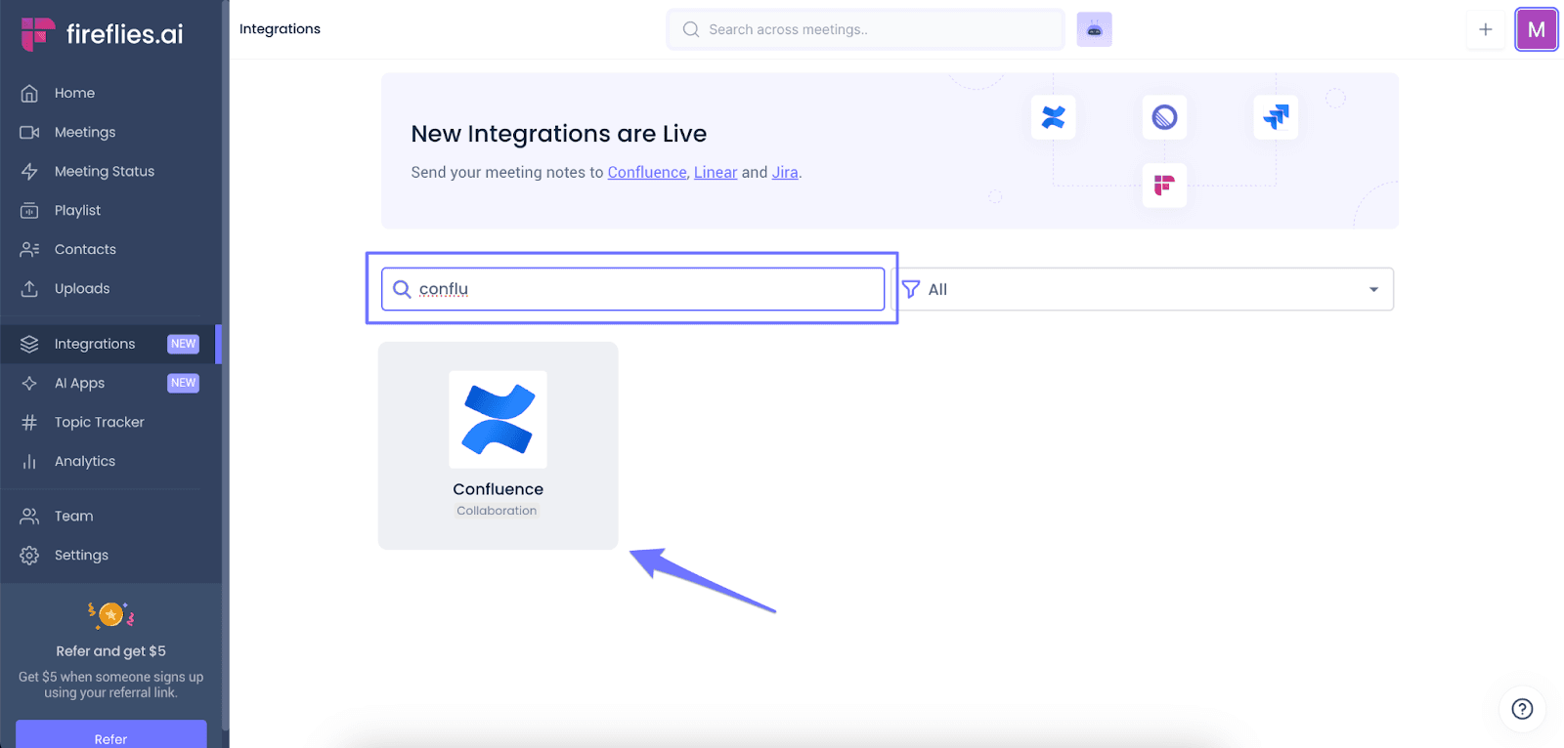Follow the Linear link in the banner
The image size is (1564, 748).
click(716, 172)
